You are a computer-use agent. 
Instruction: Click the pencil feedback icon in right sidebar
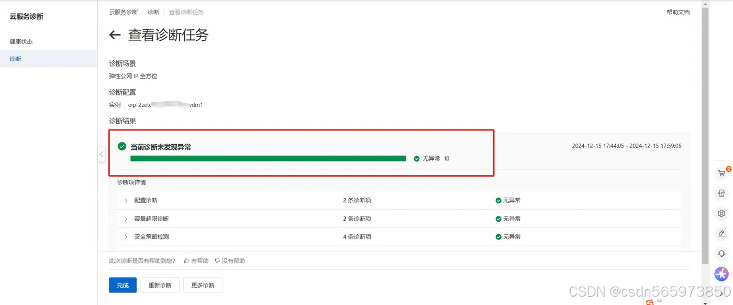[721, 233]
